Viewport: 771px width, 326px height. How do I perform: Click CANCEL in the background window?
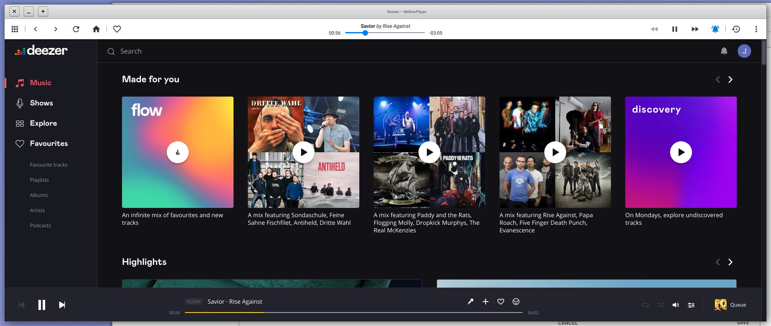567,323
